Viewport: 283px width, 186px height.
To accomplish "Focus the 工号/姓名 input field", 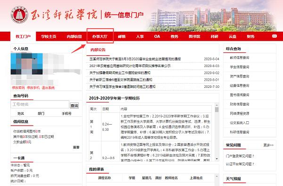I will (x=40, y=104).
